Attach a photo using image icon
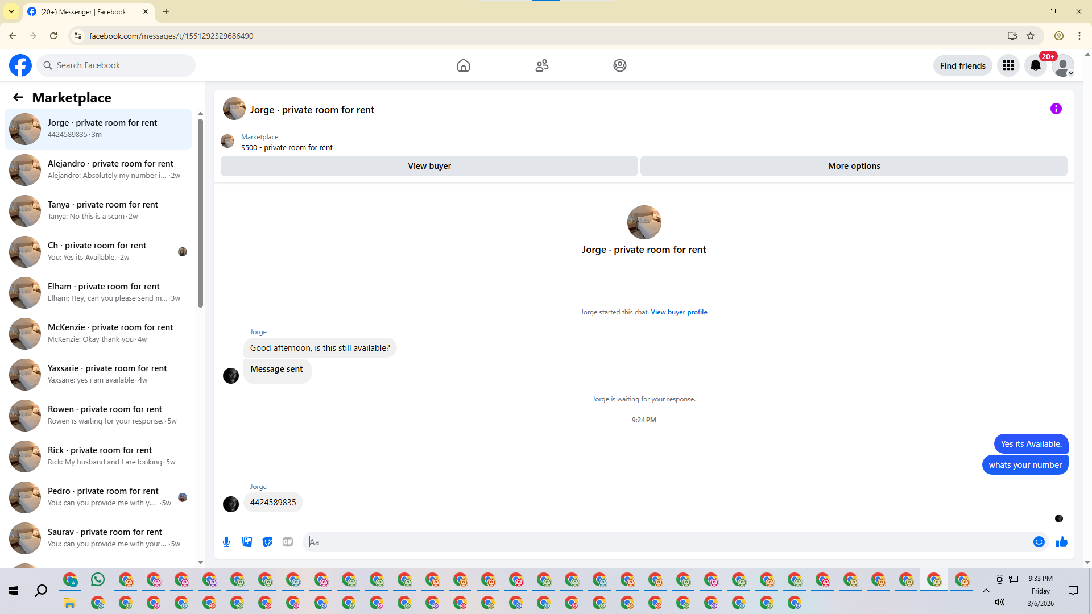The image size is (1092, 614). [247, 542]
